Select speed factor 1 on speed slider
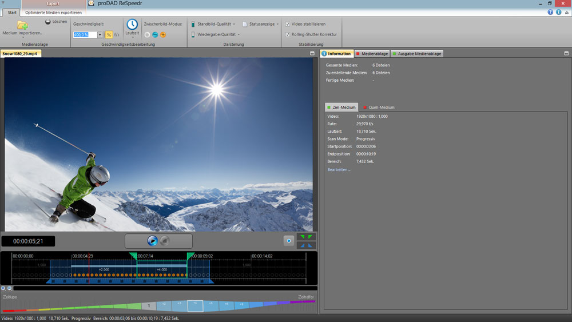The height and width of the screenshot is (322, 572). point(149,306)
